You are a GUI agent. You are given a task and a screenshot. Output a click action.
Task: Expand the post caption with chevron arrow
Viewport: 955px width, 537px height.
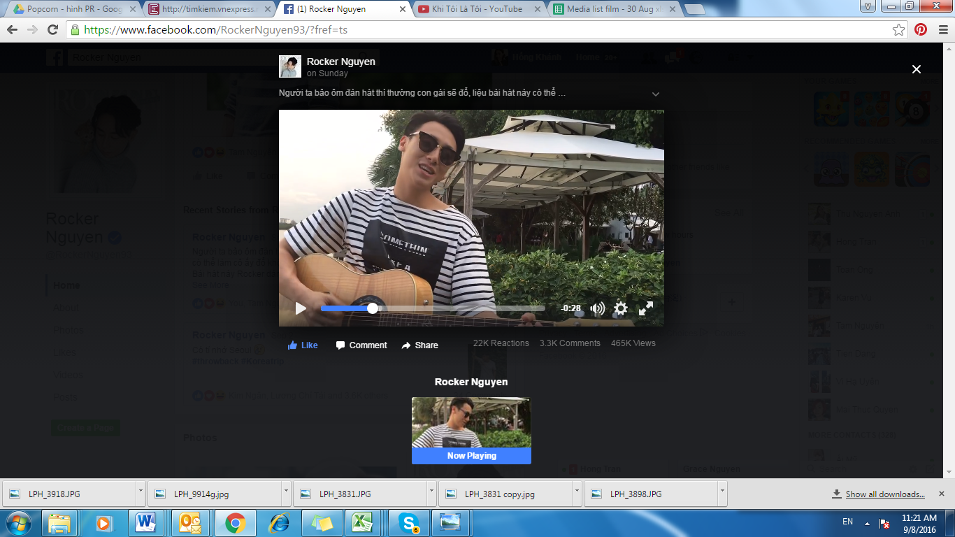655,94
